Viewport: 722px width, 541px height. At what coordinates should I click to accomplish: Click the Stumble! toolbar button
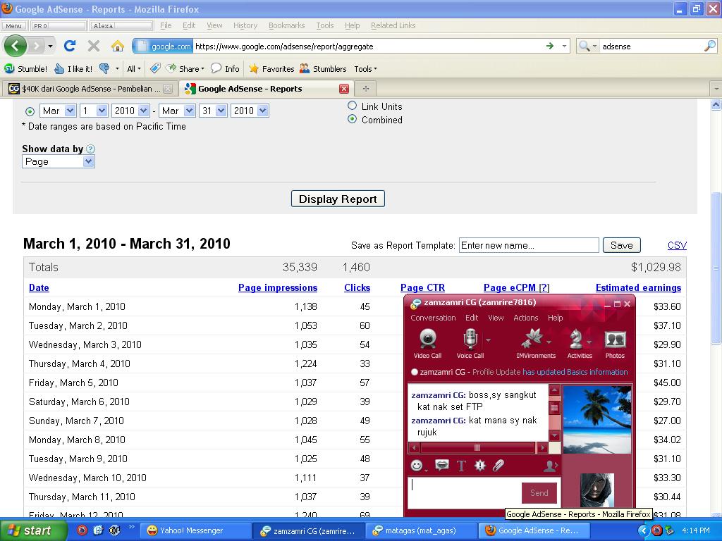click(x=26, y=69)
